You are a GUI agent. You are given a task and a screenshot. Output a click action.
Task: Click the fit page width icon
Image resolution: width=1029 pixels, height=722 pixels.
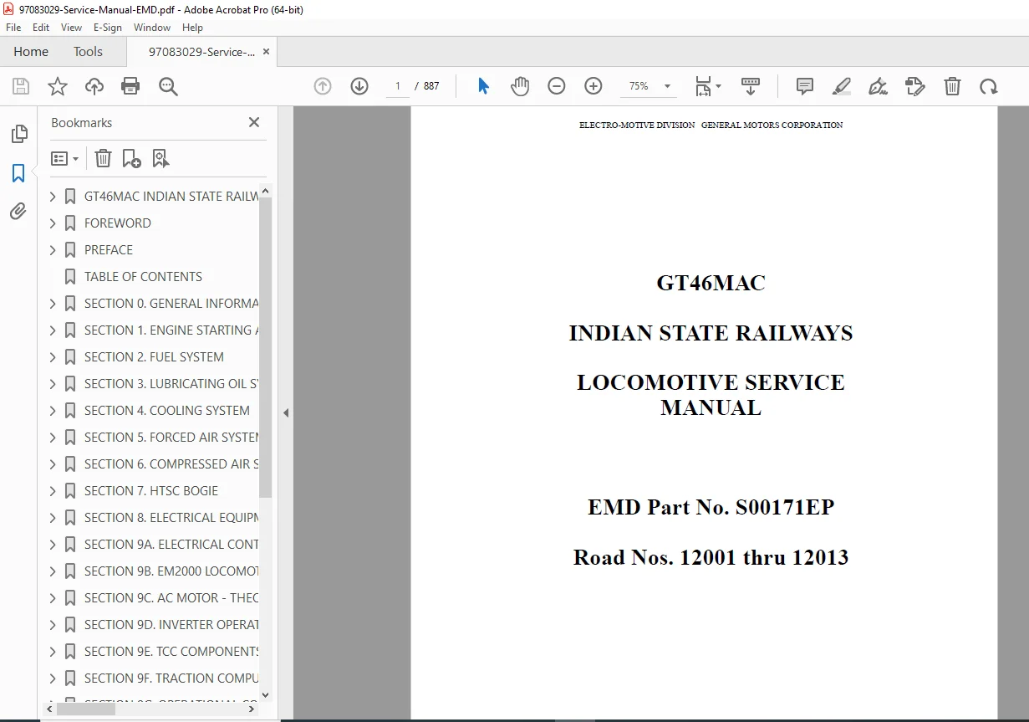[703, 86]
